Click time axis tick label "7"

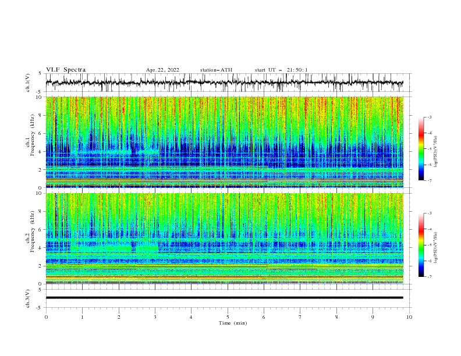click(300, 317)
